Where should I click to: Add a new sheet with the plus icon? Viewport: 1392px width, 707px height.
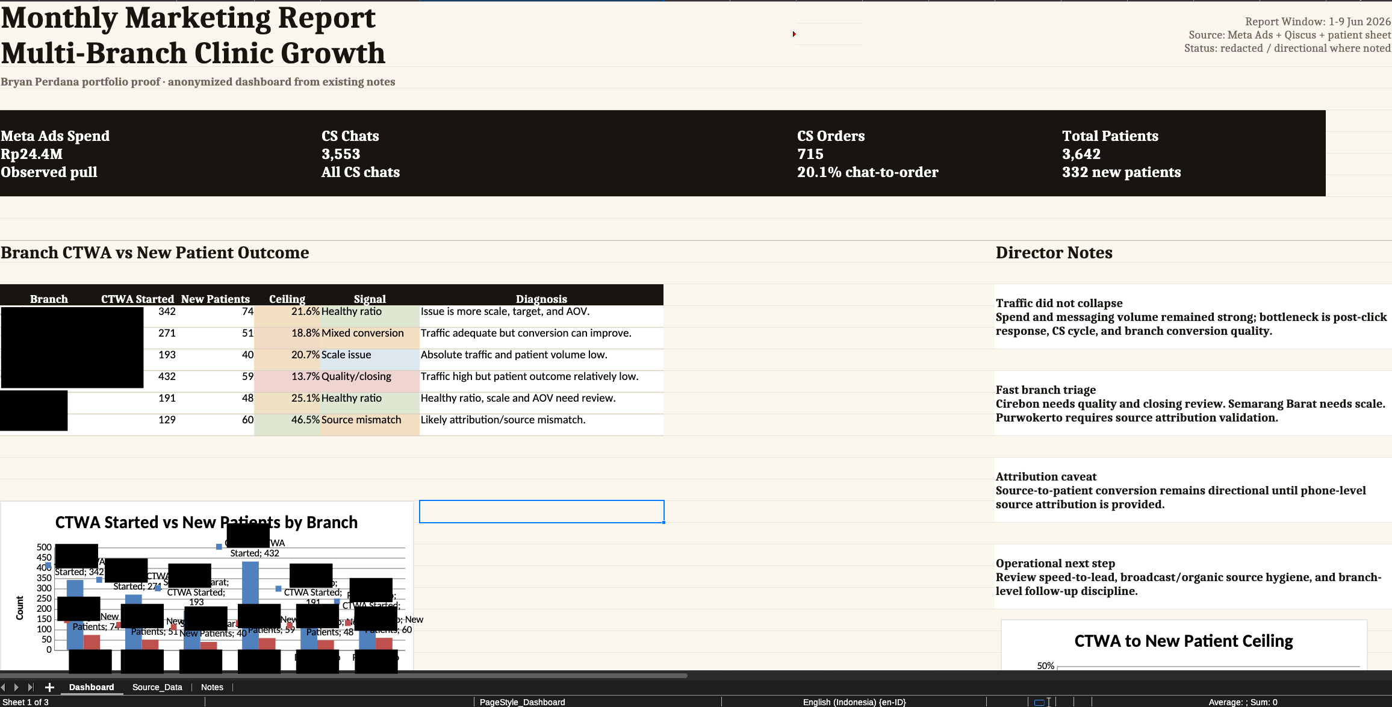[x=49, y=687]
